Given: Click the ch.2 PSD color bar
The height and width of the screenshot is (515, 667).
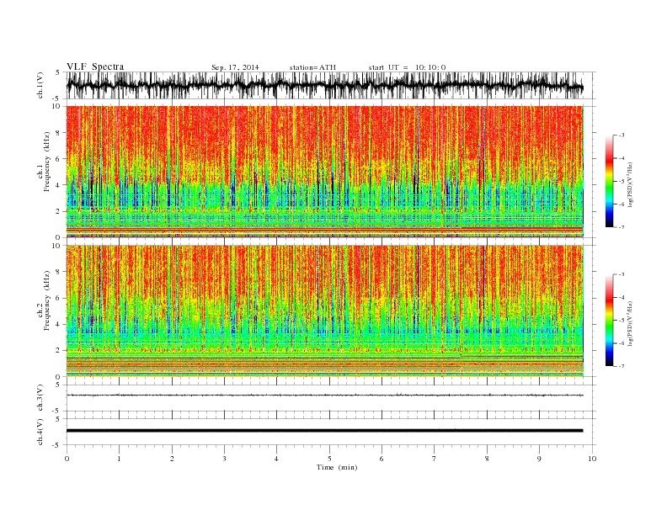Looking at the screenshot, I should (609, 321).
